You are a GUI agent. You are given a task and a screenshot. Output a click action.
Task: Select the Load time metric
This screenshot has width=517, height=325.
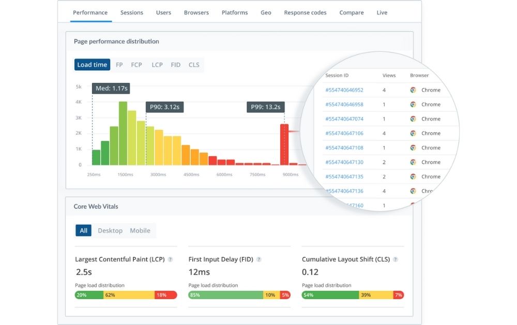pyautogui.click(x=92, y=64)
